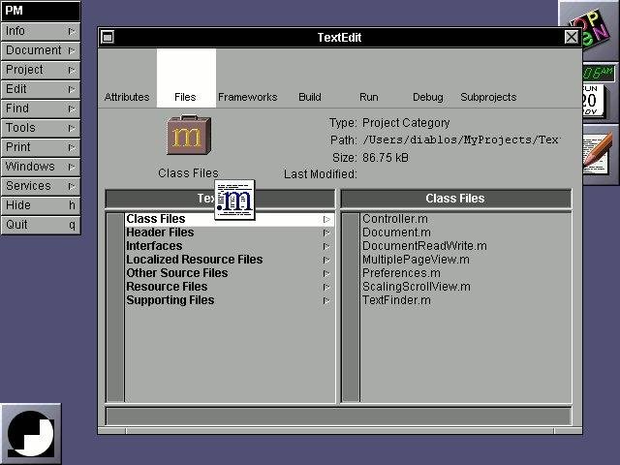Switch to the Attributes tab
This screenshot has height=465, width=620.
pos(127,78)
